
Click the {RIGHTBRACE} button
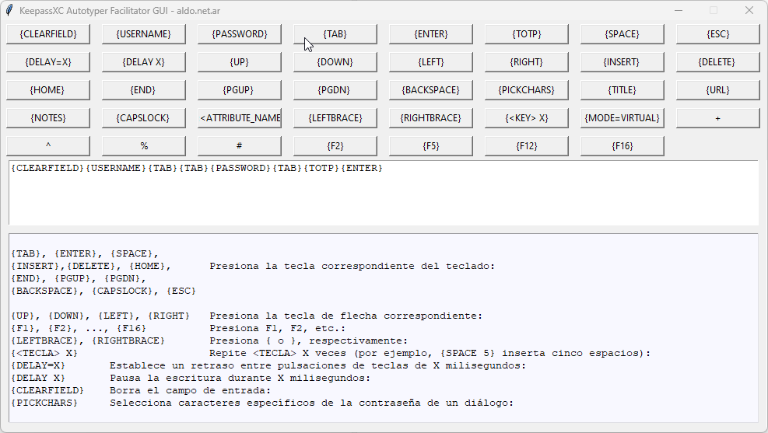431,118
